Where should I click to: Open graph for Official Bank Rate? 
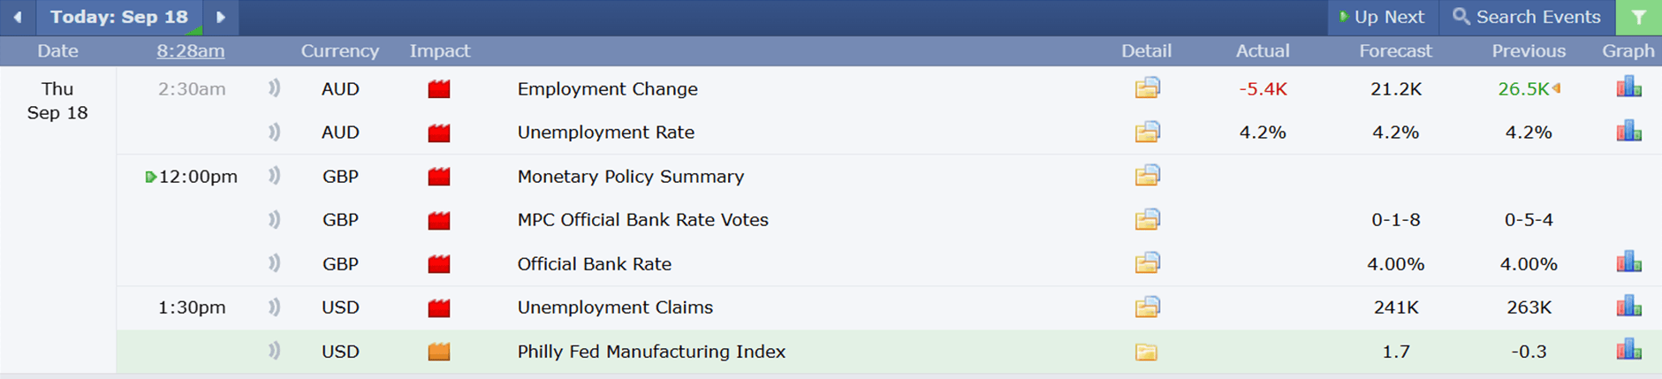tap(1628, 263)
